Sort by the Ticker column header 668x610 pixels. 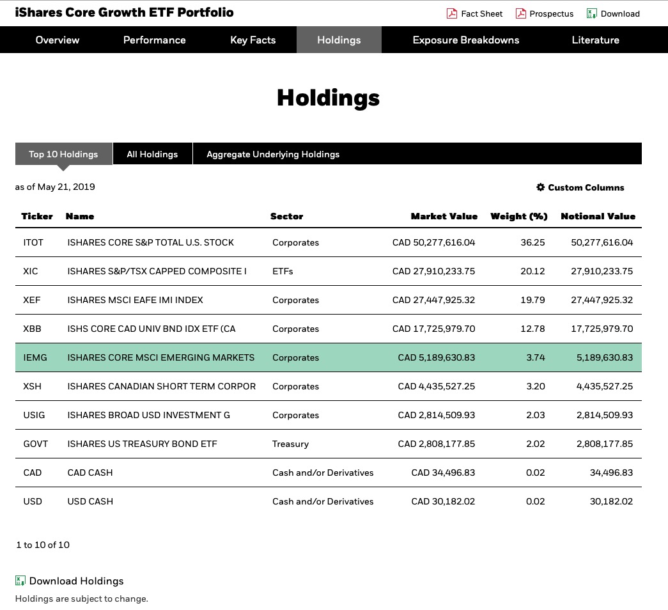click(37, 216)
